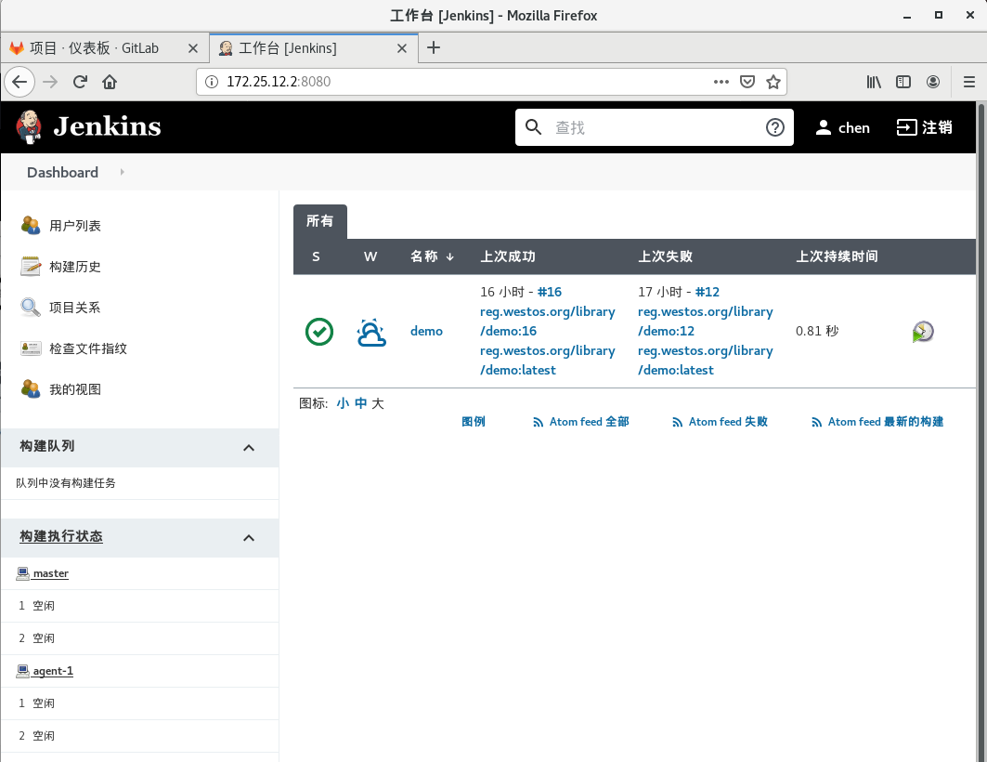
Task: Click demo's green success status icon
Action: point(319,331)
